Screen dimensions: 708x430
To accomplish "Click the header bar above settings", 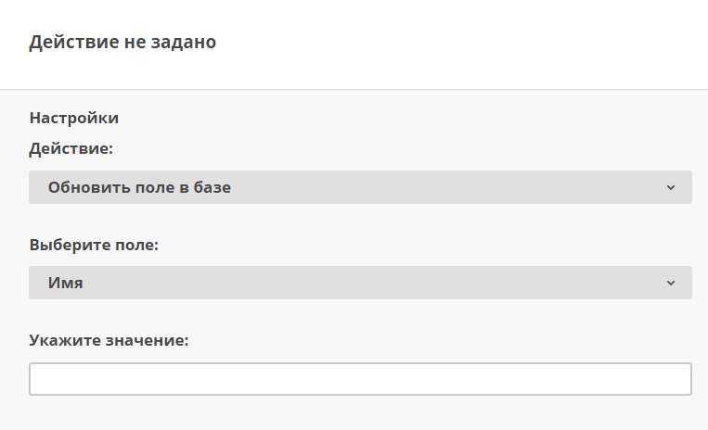I will pos(464,44).
